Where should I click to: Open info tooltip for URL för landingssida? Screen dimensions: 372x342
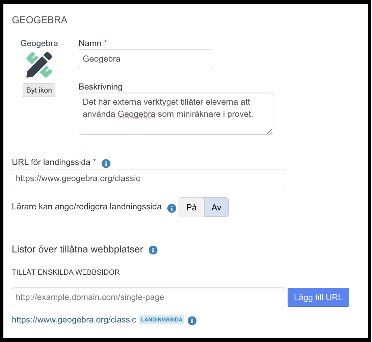click(106, 163)
